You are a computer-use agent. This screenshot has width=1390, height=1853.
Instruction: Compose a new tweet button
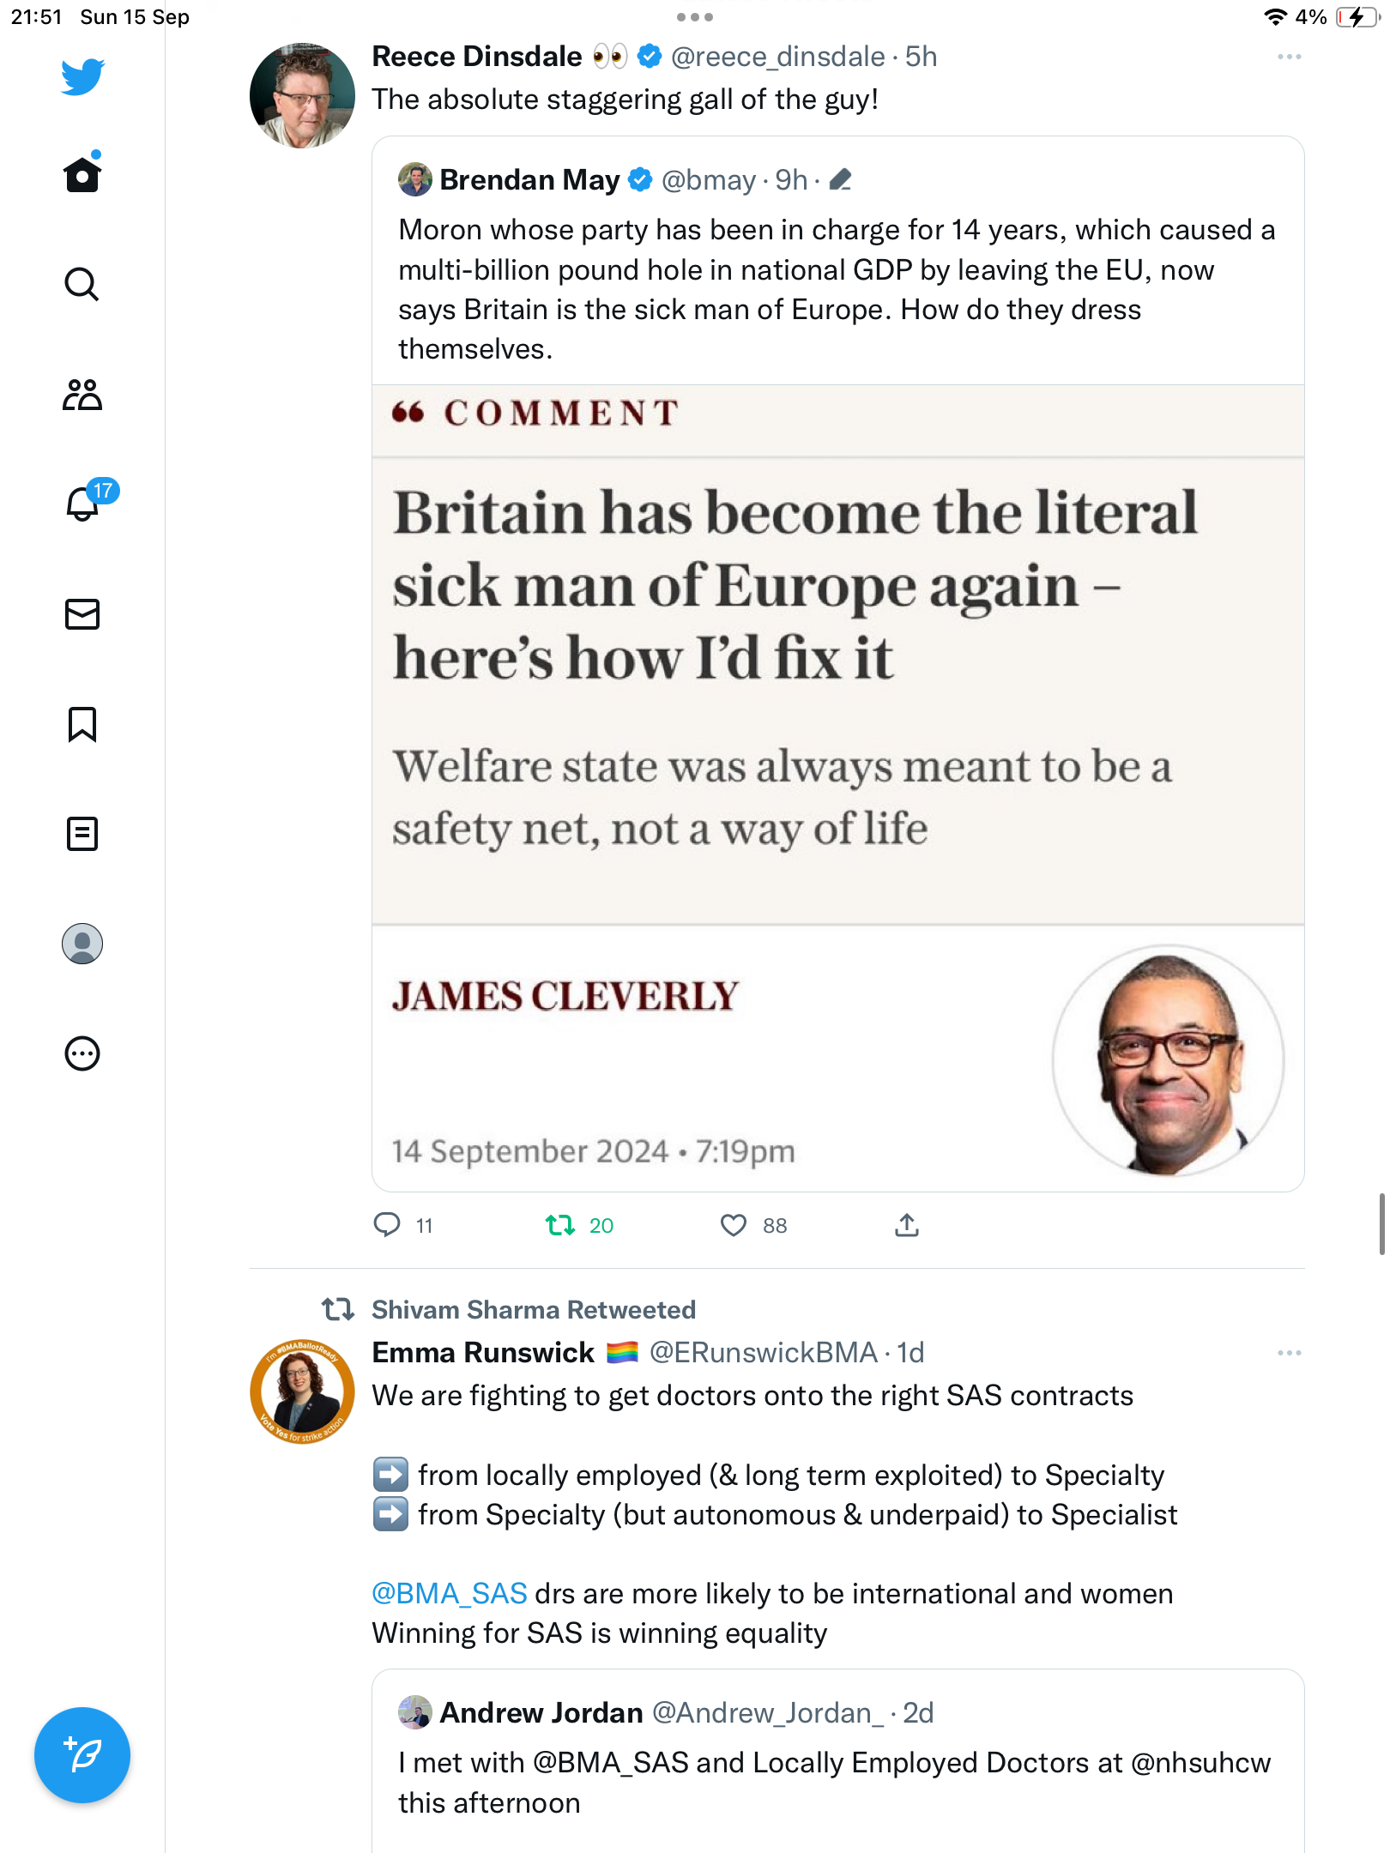82,1755
